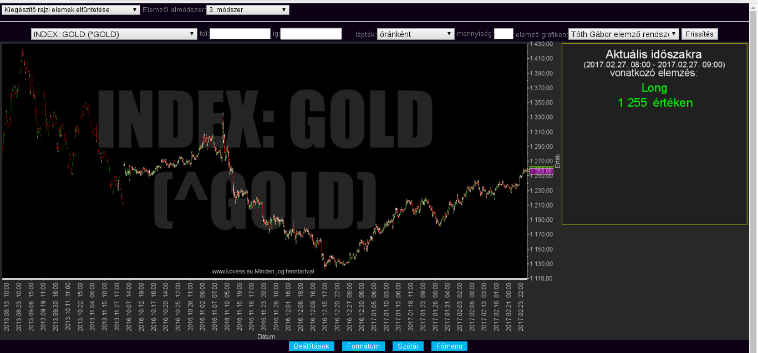758x353 pixels.
Task: Click the 'mennyiség' quantity input box
Action: click(503, 34)
